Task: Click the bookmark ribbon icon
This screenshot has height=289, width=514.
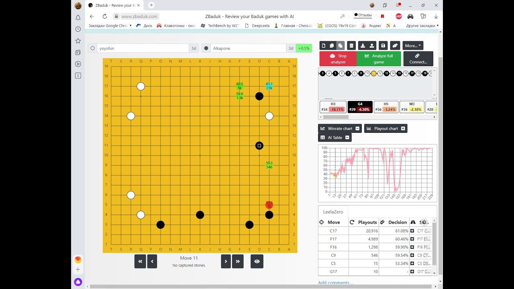Action: pos(382,16)
